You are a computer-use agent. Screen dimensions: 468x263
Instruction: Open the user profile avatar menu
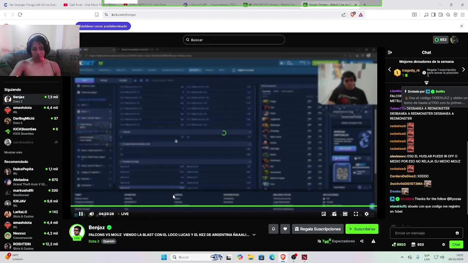tap(454, 40)
